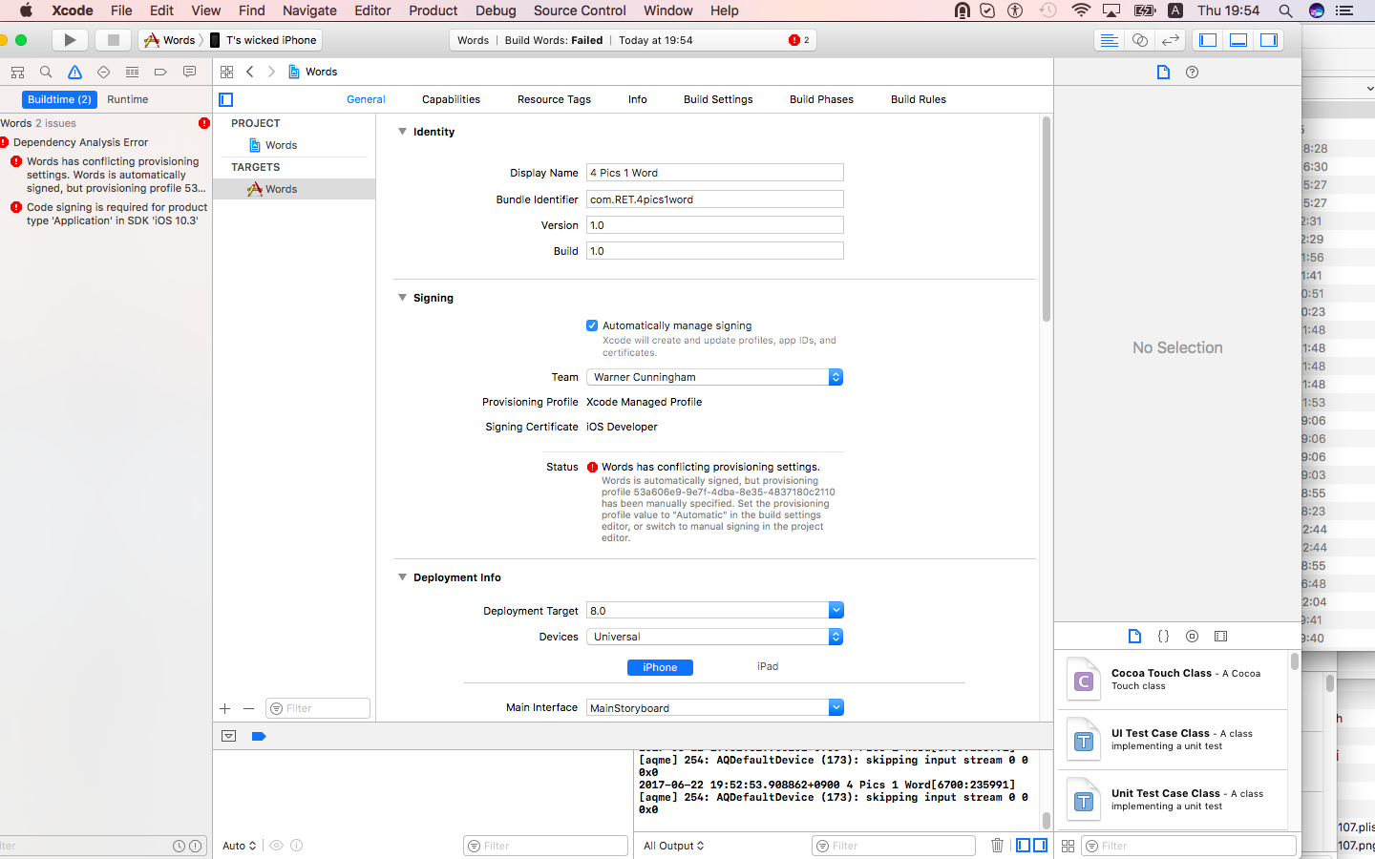The image size is (1375, 859).
Task: Uncheck Automatically manage signing
Action: (x=592, y=325)
